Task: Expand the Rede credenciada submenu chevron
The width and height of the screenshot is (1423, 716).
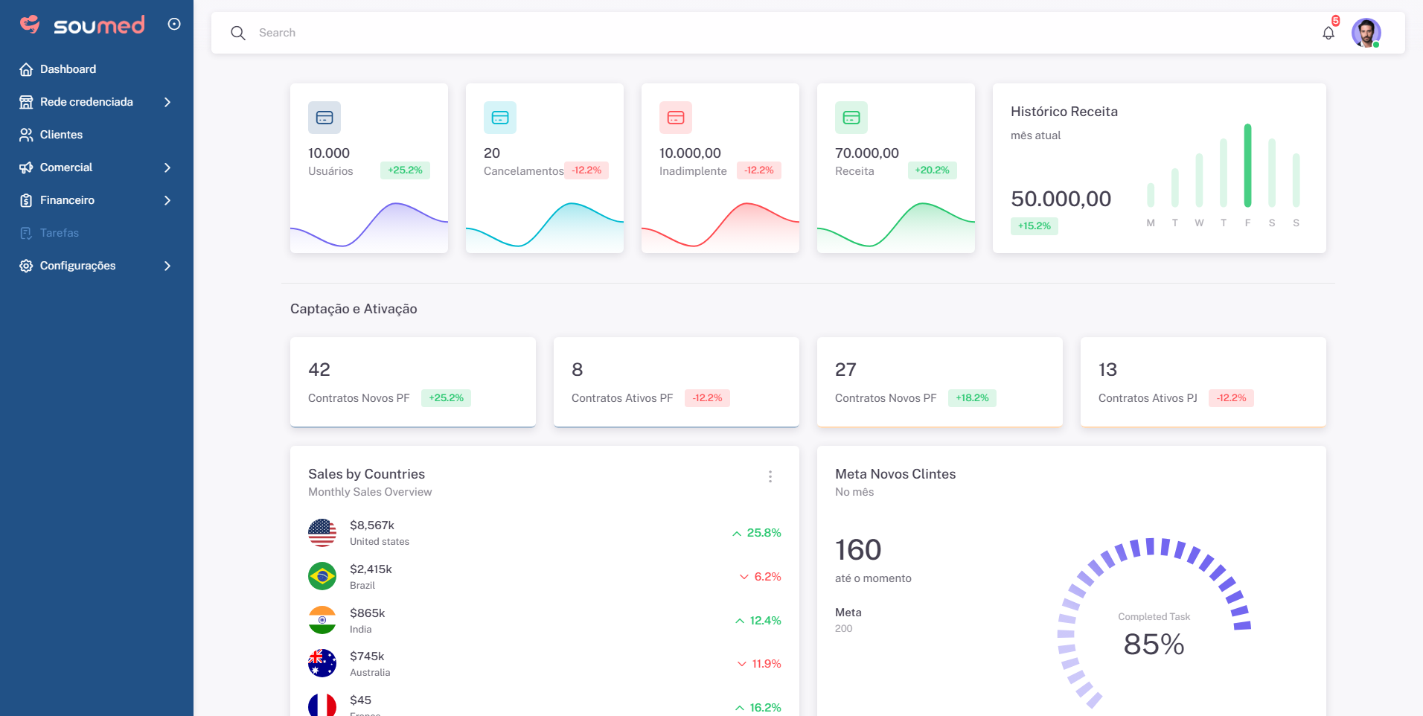Action: [x=167, y=102]
